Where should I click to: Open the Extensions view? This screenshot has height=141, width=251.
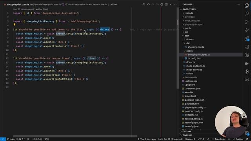(247, 38)
